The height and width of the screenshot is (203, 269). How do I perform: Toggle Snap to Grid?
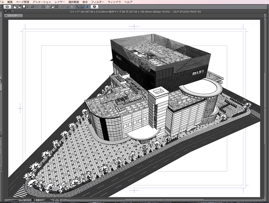coord(87,7)
